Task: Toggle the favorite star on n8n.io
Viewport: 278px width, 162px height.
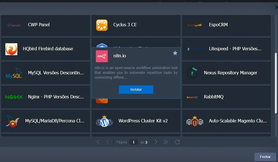Action: click(x=175, y=53)
